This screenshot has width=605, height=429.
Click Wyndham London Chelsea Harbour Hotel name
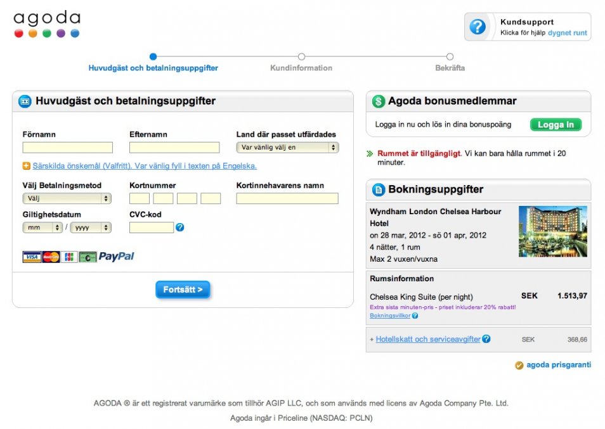pyautogui.click(x=435, y=217)
